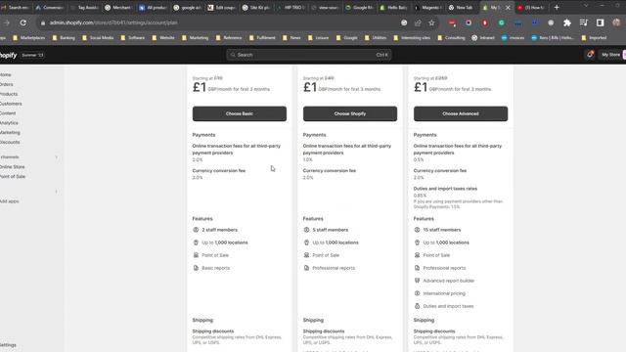Click the Basic reports document icon
The height and width of the screenshot is (352, 626).
tap(196, 268)
